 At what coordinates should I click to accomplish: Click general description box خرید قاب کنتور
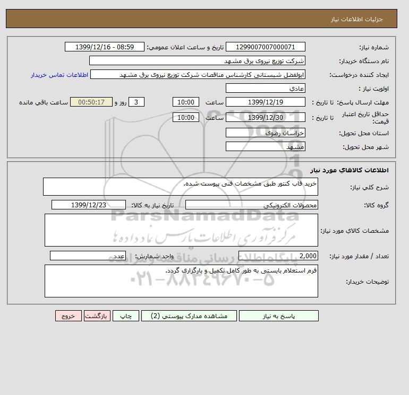pyautogui.click(x=181, y=187)
